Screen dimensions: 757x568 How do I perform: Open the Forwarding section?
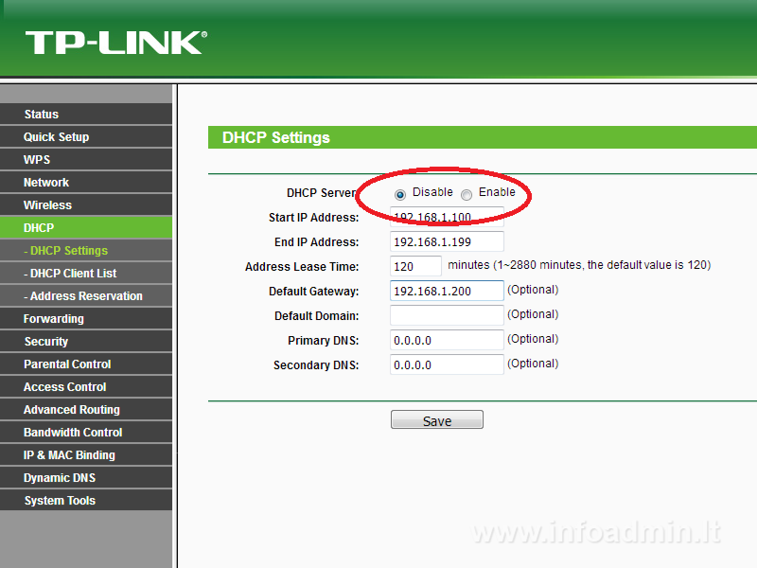(x=86, y=318)
